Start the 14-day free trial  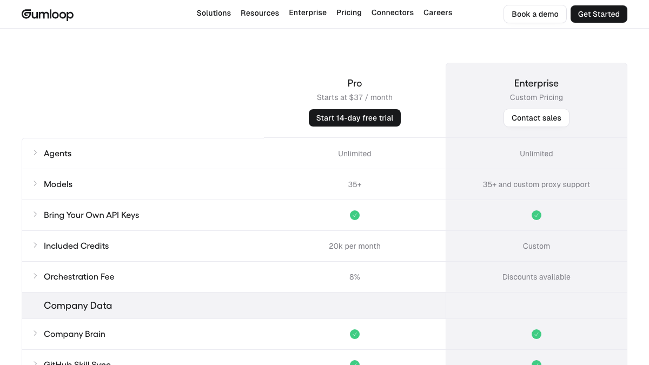pyautogui.click(x=355, y=118)
